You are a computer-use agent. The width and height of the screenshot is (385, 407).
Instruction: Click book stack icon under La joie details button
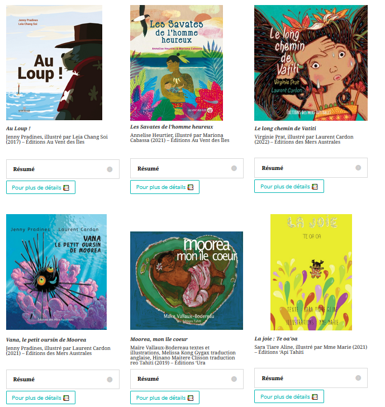click(315, 397)
